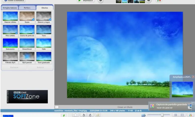Image resolution: width=195 pixels, height=117 pixels.
Task: Open the ByN parcial effect
Action: click(27, 58)
